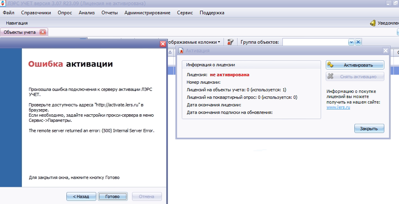This screenshot has width=399, height=204.
Task: Switch to the Объекты учета tab
Action: (x=19, y=32)
